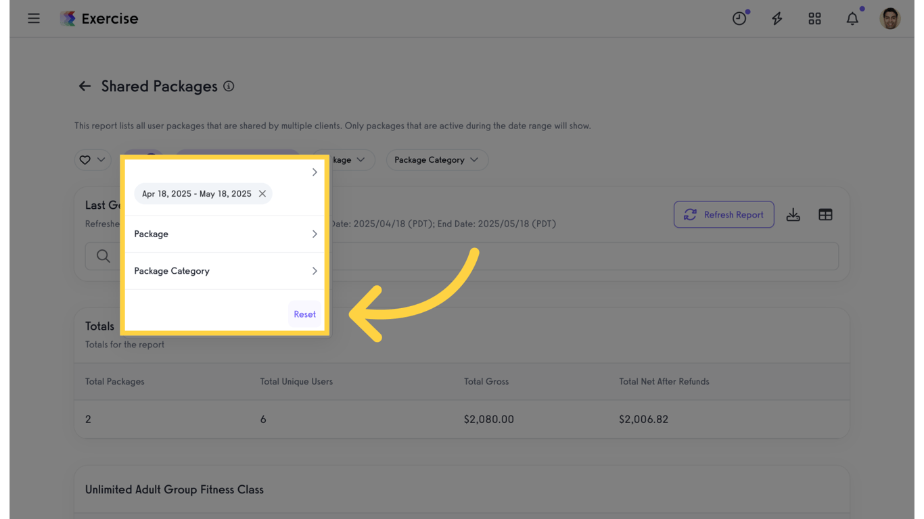Click the Reset button
The image size is (924, 519).
tap(304, 314)
